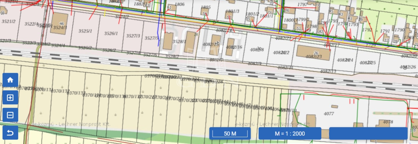Click the parcel labeled 1792
Image resolution: width=418 pixels, height=144 pixels.
pyautogui.click(x=367, y=30)
